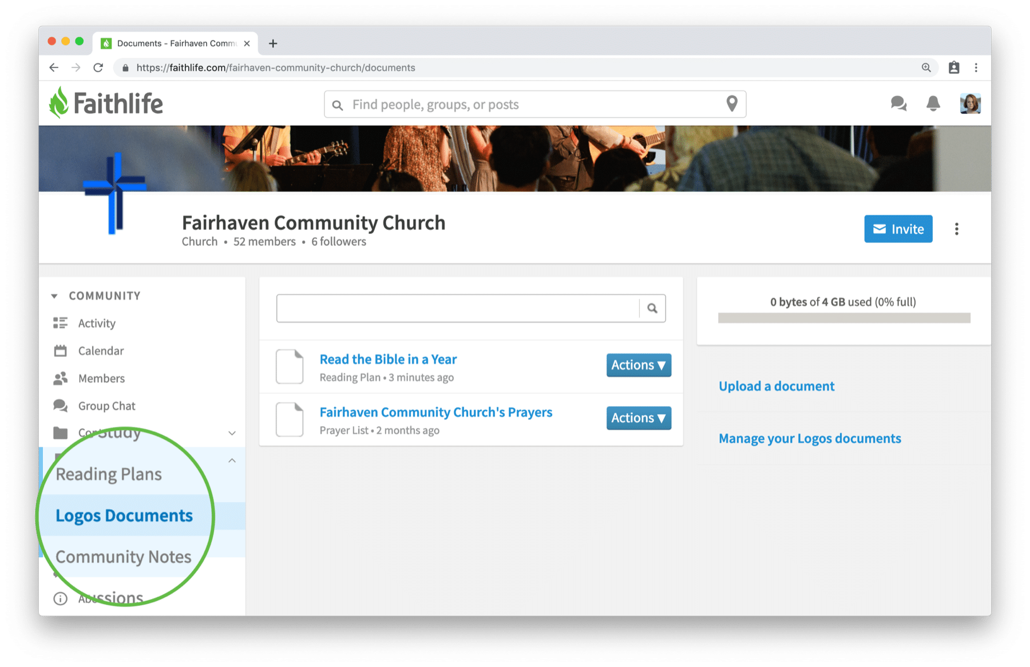Select Reading Plans in the sidebar
Viewport: 1030px width, 667px height.
pos(109,474)
